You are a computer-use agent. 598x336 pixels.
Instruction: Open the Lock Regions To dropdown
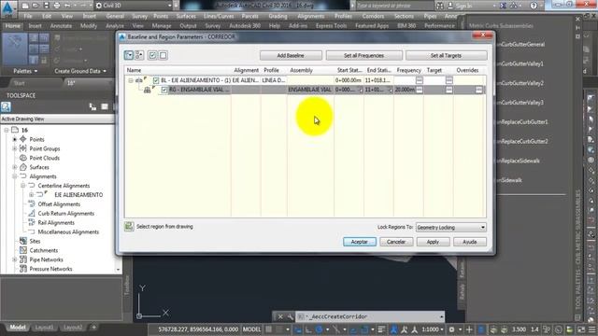tap(450, 228)
